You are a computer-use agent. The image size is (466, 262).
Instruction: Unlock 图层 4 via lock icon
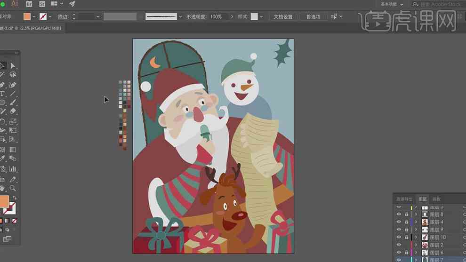[x=406, y=222]
